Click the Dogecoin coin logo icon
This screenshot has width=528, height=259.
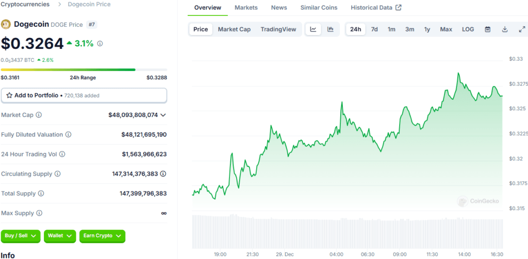pyautogui.click(x=6, y=24)
